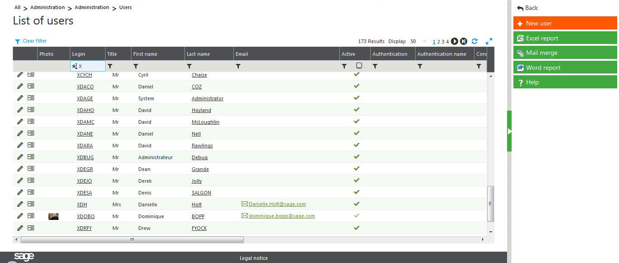Screen dimensions: 619x263
Task: Open the XDOBO login link
Action: tap(86, 216)
